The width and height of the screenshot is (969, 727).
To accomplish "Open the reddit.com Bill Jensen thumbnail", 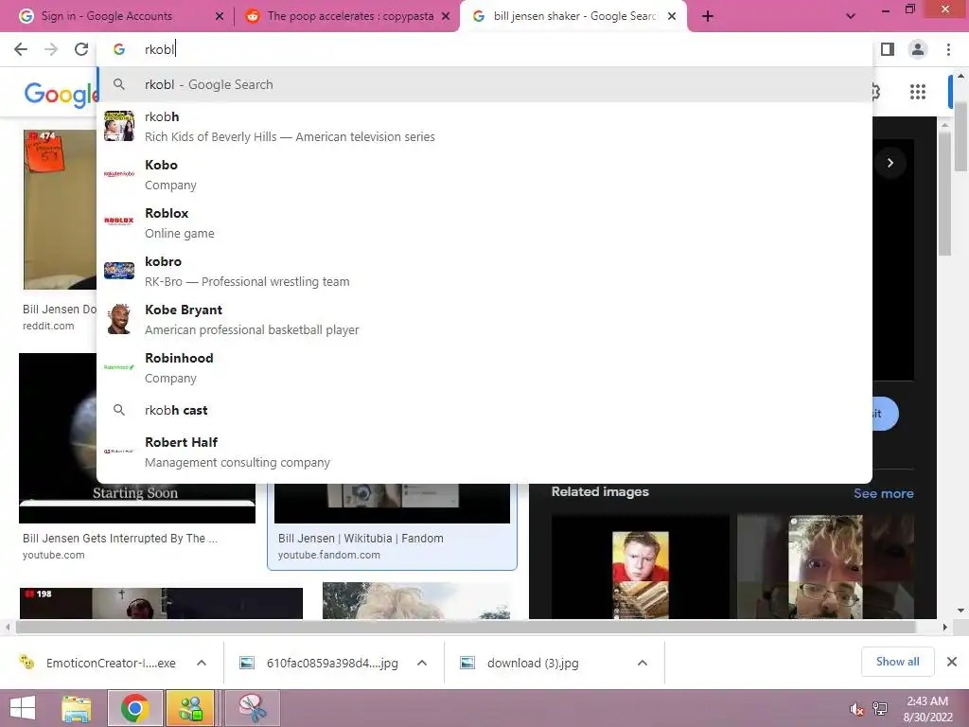I will pos(60,209).
